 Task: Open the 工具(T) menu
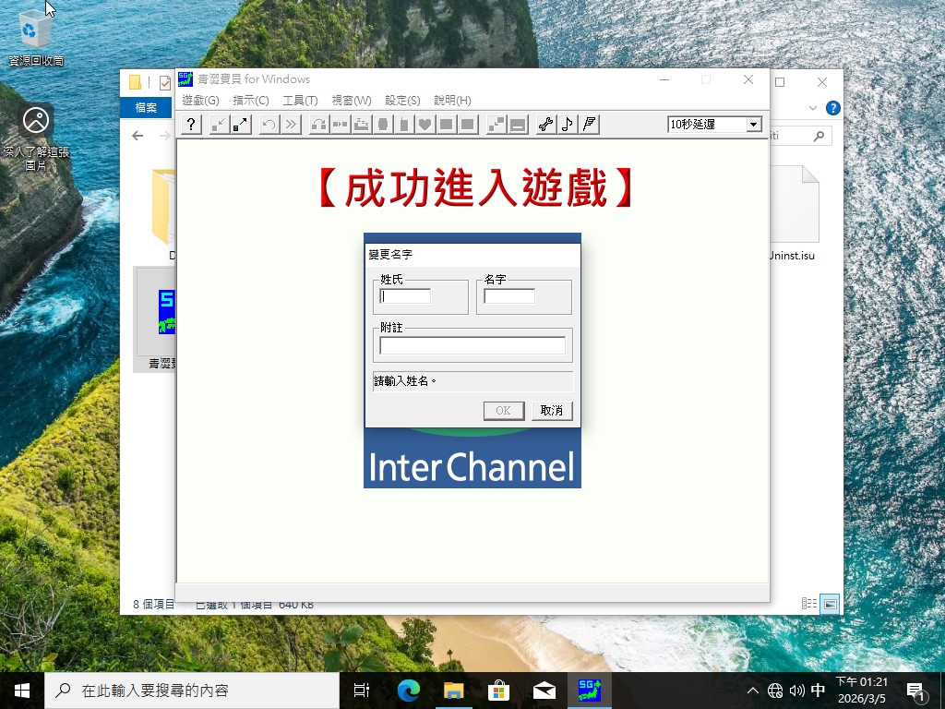click(300, 101)
